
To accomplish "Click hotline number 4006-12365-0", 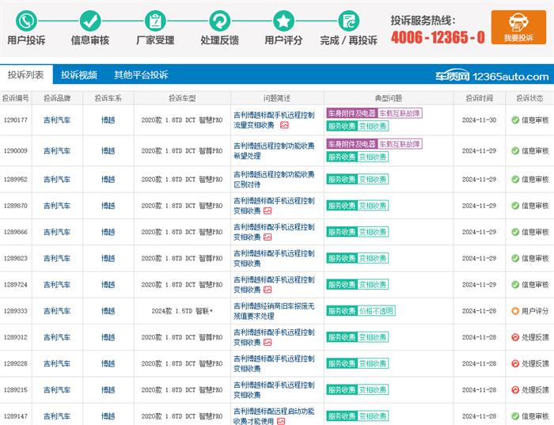I will click(438, 37).
